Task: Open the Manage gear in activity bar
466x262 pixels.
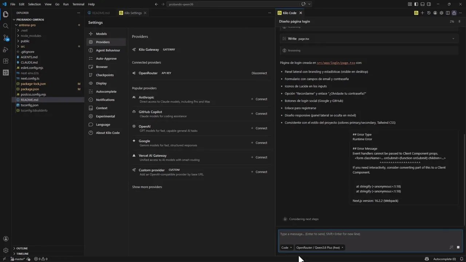Action: [x=5, y=250]
